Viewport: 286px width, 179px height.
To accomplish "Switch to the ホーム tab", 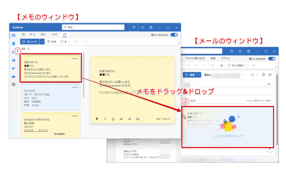I will (x=32, y=34).
